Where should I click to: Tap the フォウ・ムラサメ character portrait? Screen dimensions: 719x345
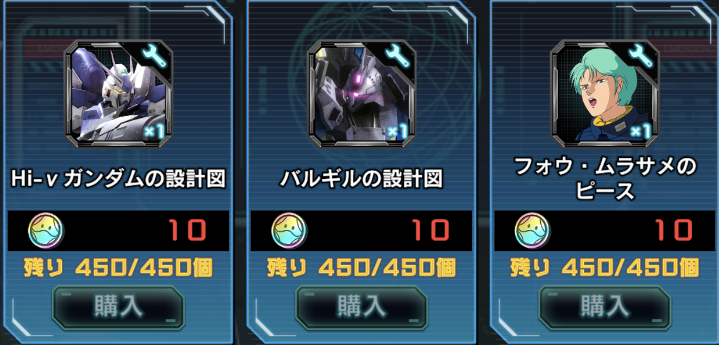604,94
